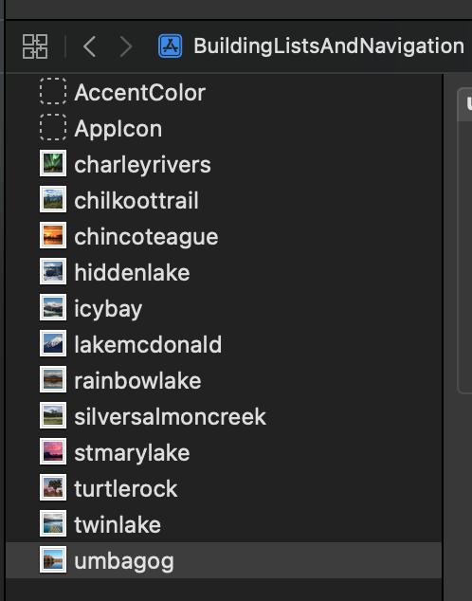
Task: Click the lakemcdonald mountain thumbnail
Action: tap(53, 343)
